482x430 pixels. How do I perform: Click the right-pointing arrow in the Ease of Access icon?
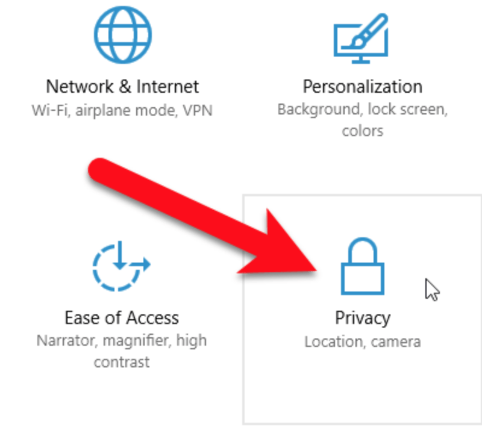pos(140,264)
